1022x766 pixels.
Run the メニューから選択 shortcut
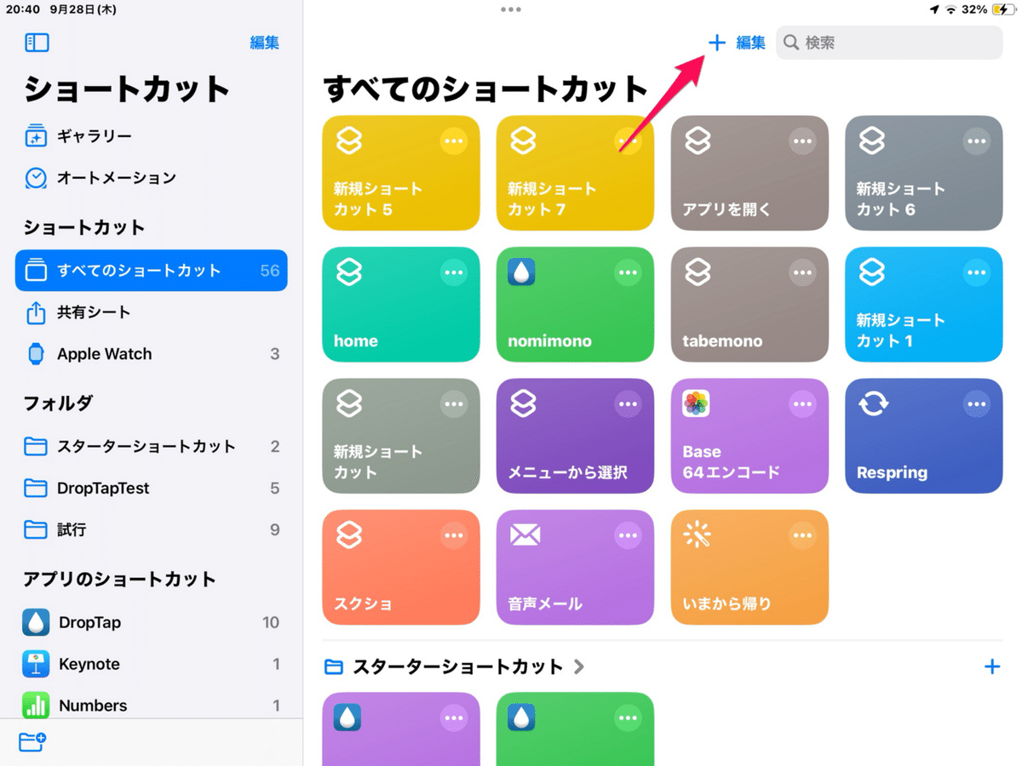tap(575, 436)
